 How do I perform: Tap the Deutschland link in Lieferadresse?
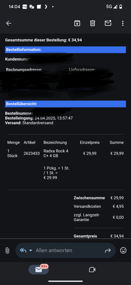tap(80, 89)
